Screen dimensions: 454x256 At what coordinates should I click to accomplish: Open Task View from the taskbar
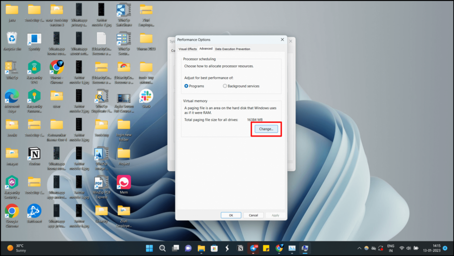point(175,248)
